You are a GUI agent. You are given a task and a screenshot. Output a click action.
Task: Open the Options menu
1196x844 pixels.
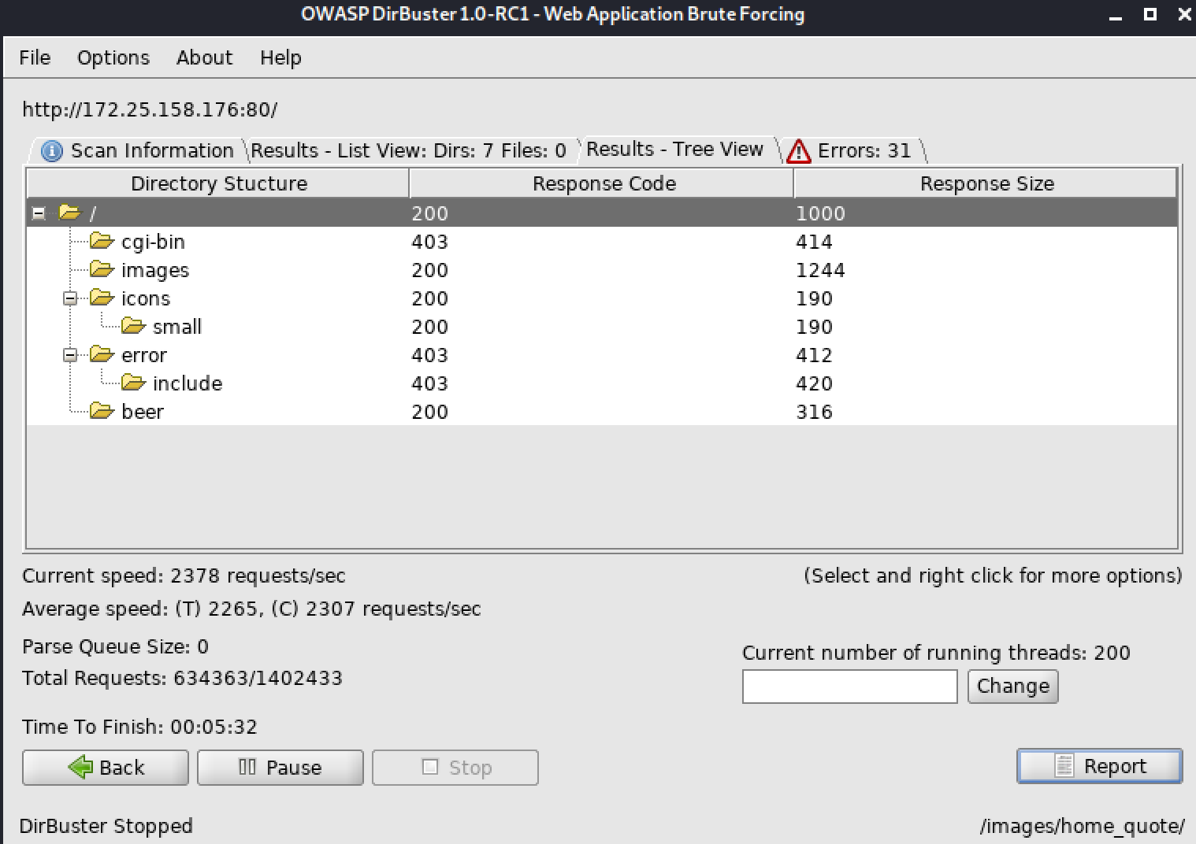[113, 57]
